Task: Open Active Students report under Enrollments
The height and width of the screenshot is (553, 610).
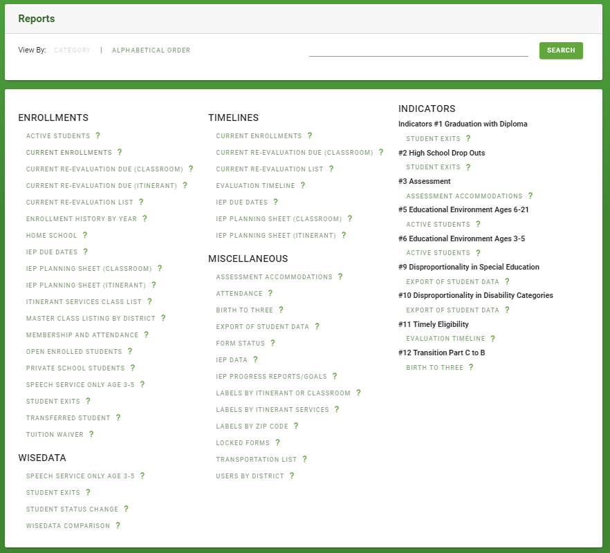Action: click(58, 135)
